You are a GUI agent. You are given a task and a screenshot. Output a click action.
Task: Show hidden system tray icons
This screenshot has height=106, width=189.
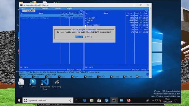[x=153, y=100]
